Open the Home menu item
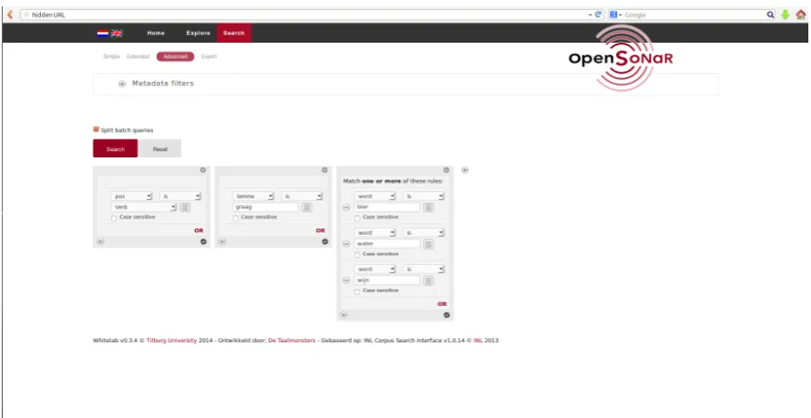Screen dimensions: 811x418 click(x=156, y=33)
